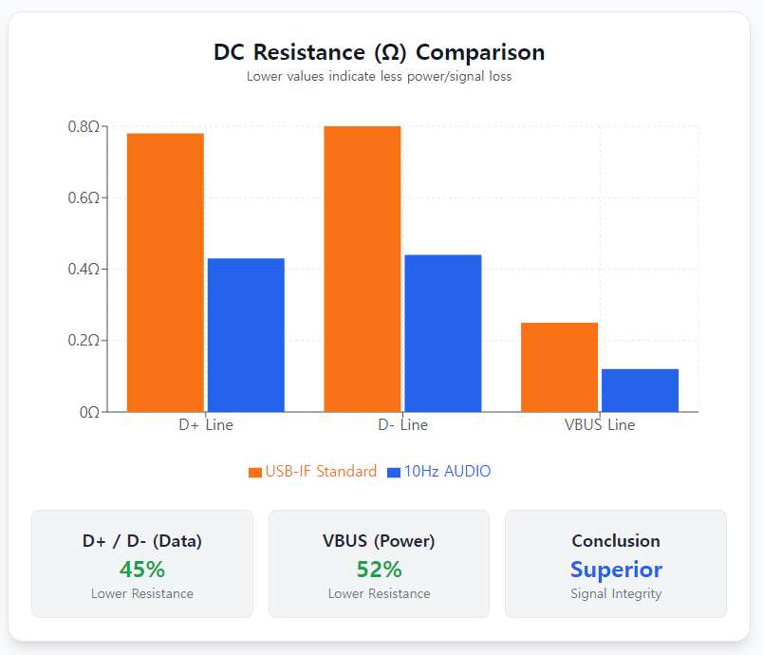This screenshot has height=655, width=763.
Task: Select the blue D- Line bar
Action: click(x=443, y=333)
